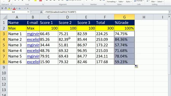Viewport: 171px width, 96px height.
Task: Click cell G3 showing 74.75%
Action: click(125, 34)
